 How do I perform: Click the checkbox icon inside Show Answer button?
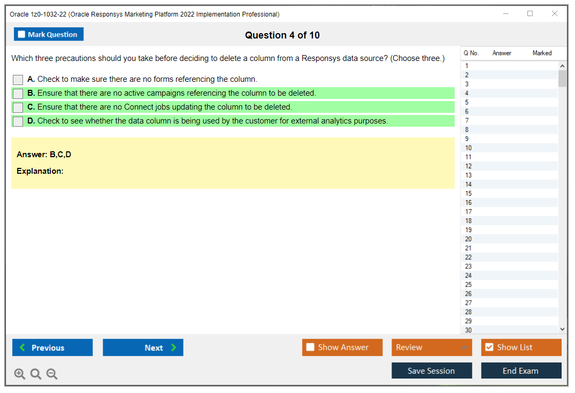tap(310, 347)
